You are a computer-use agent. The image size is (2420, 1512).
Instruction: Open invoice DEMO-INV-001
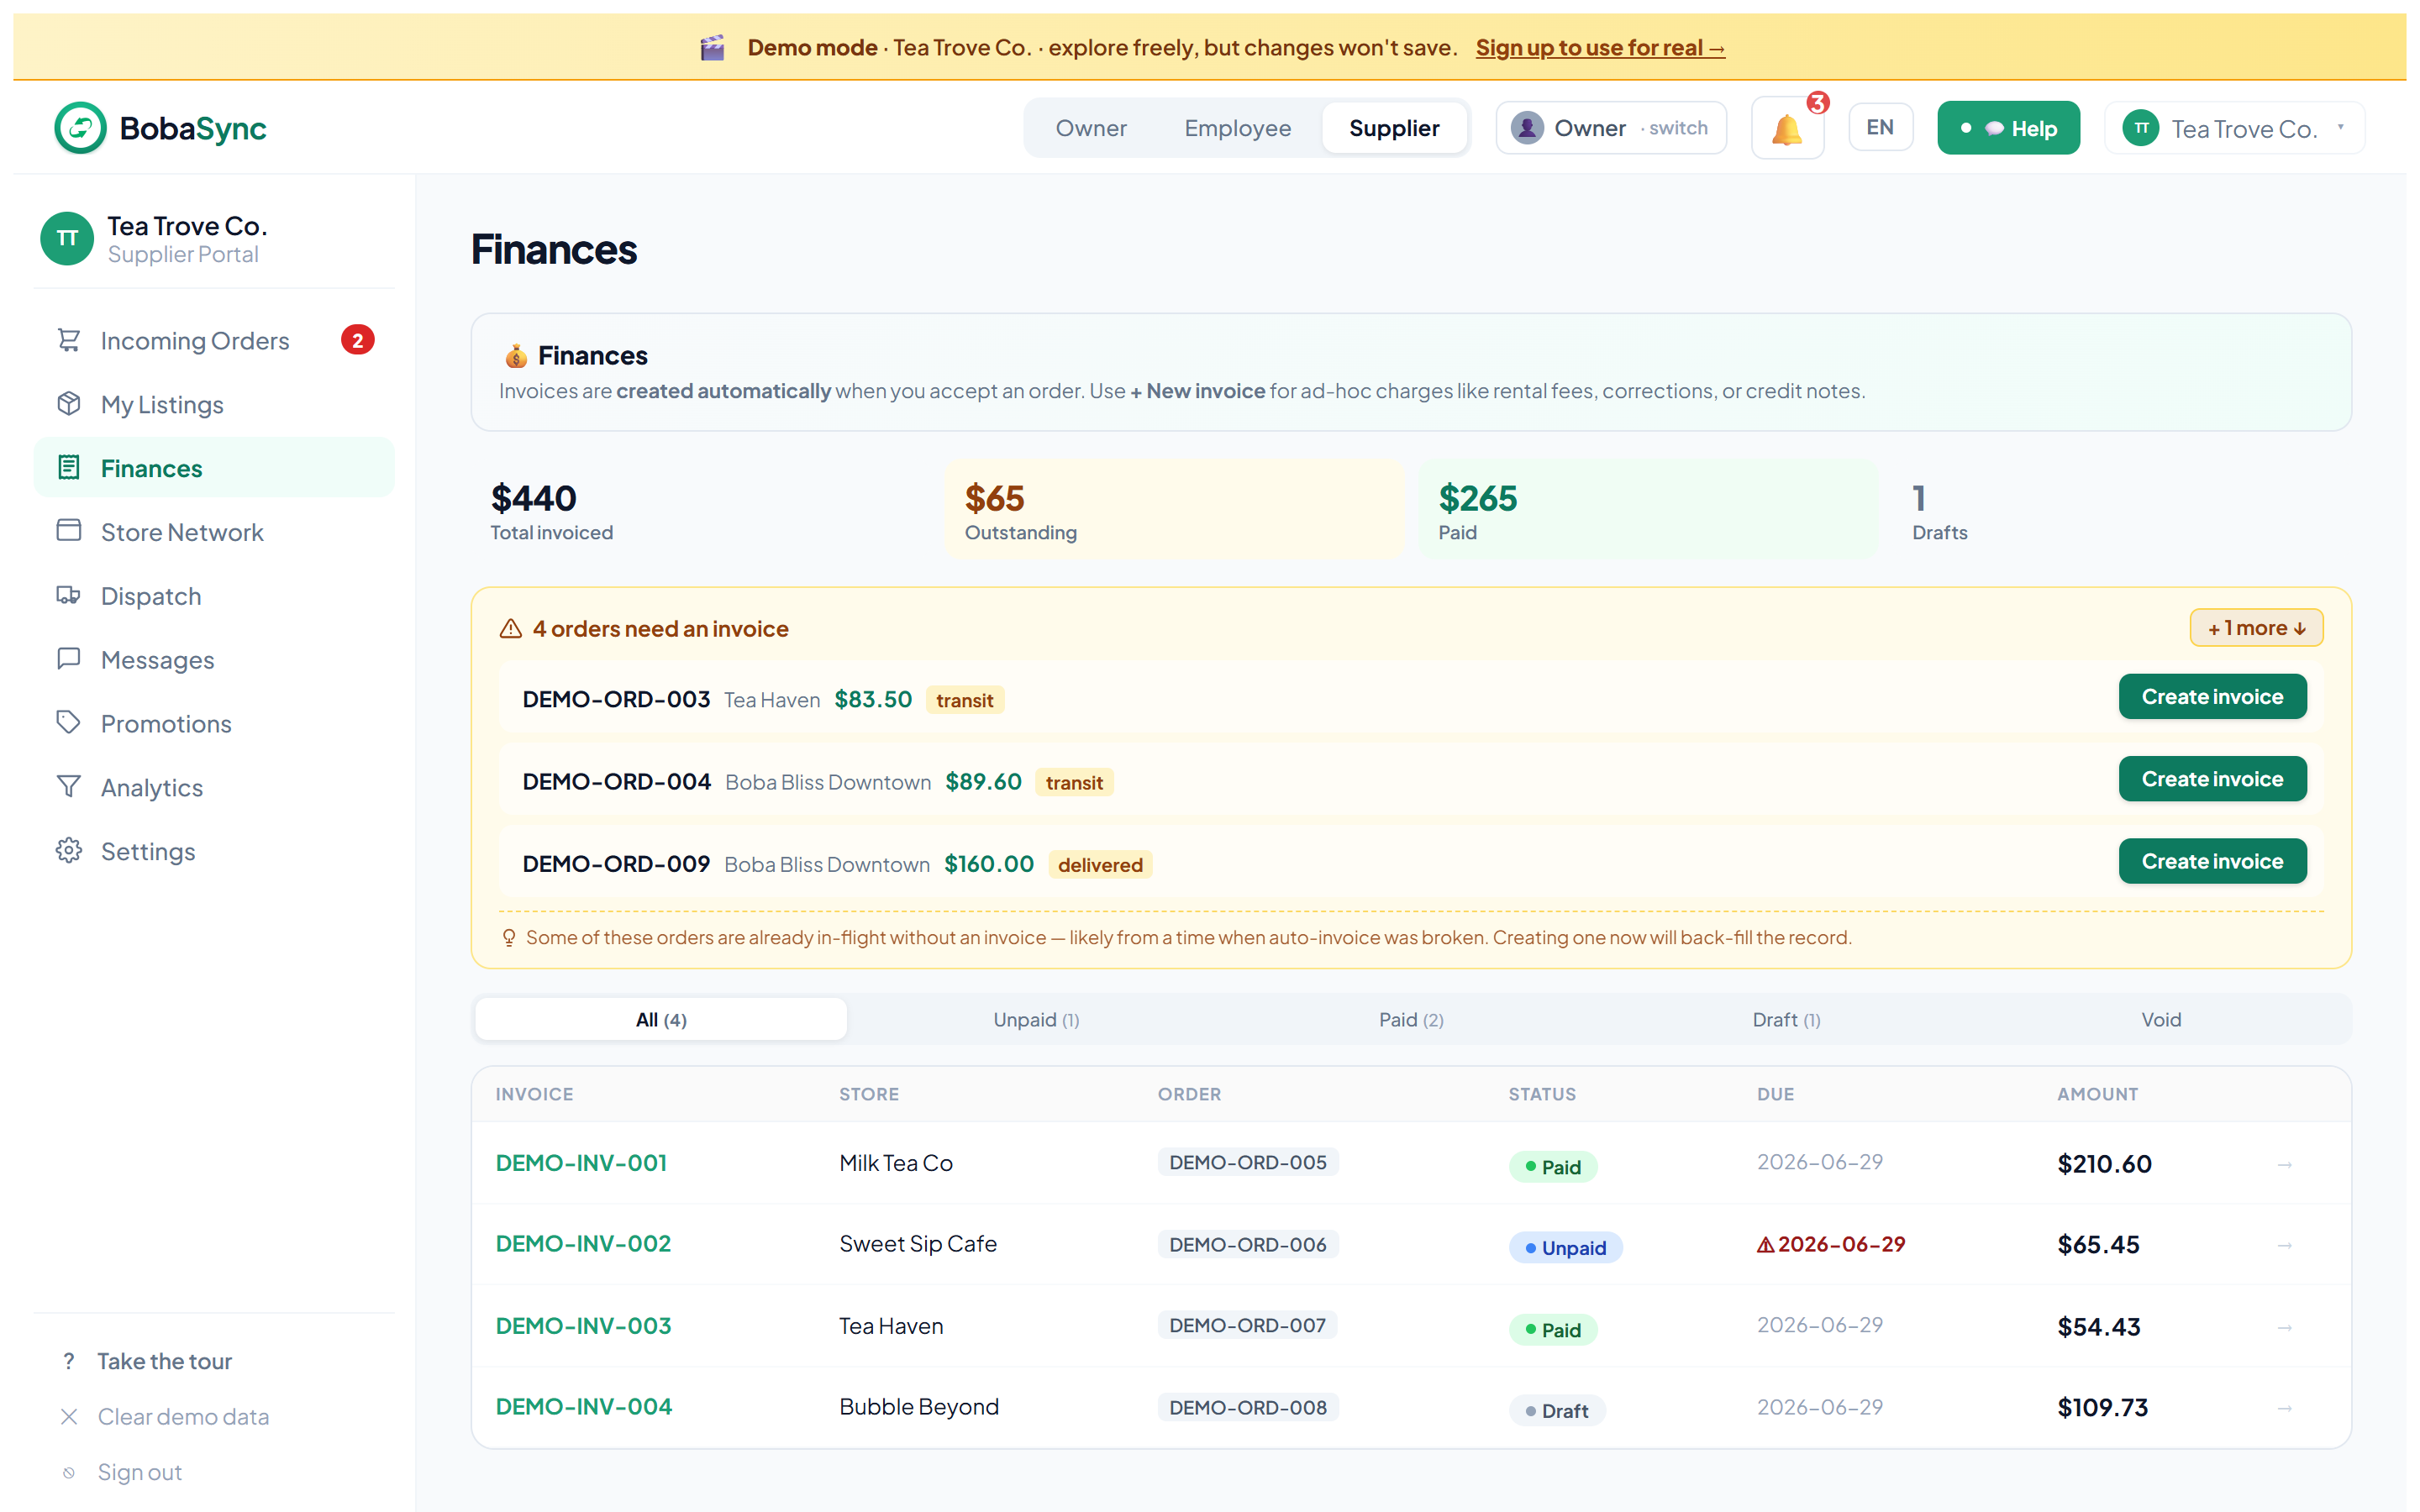(x=581, y=1163)
